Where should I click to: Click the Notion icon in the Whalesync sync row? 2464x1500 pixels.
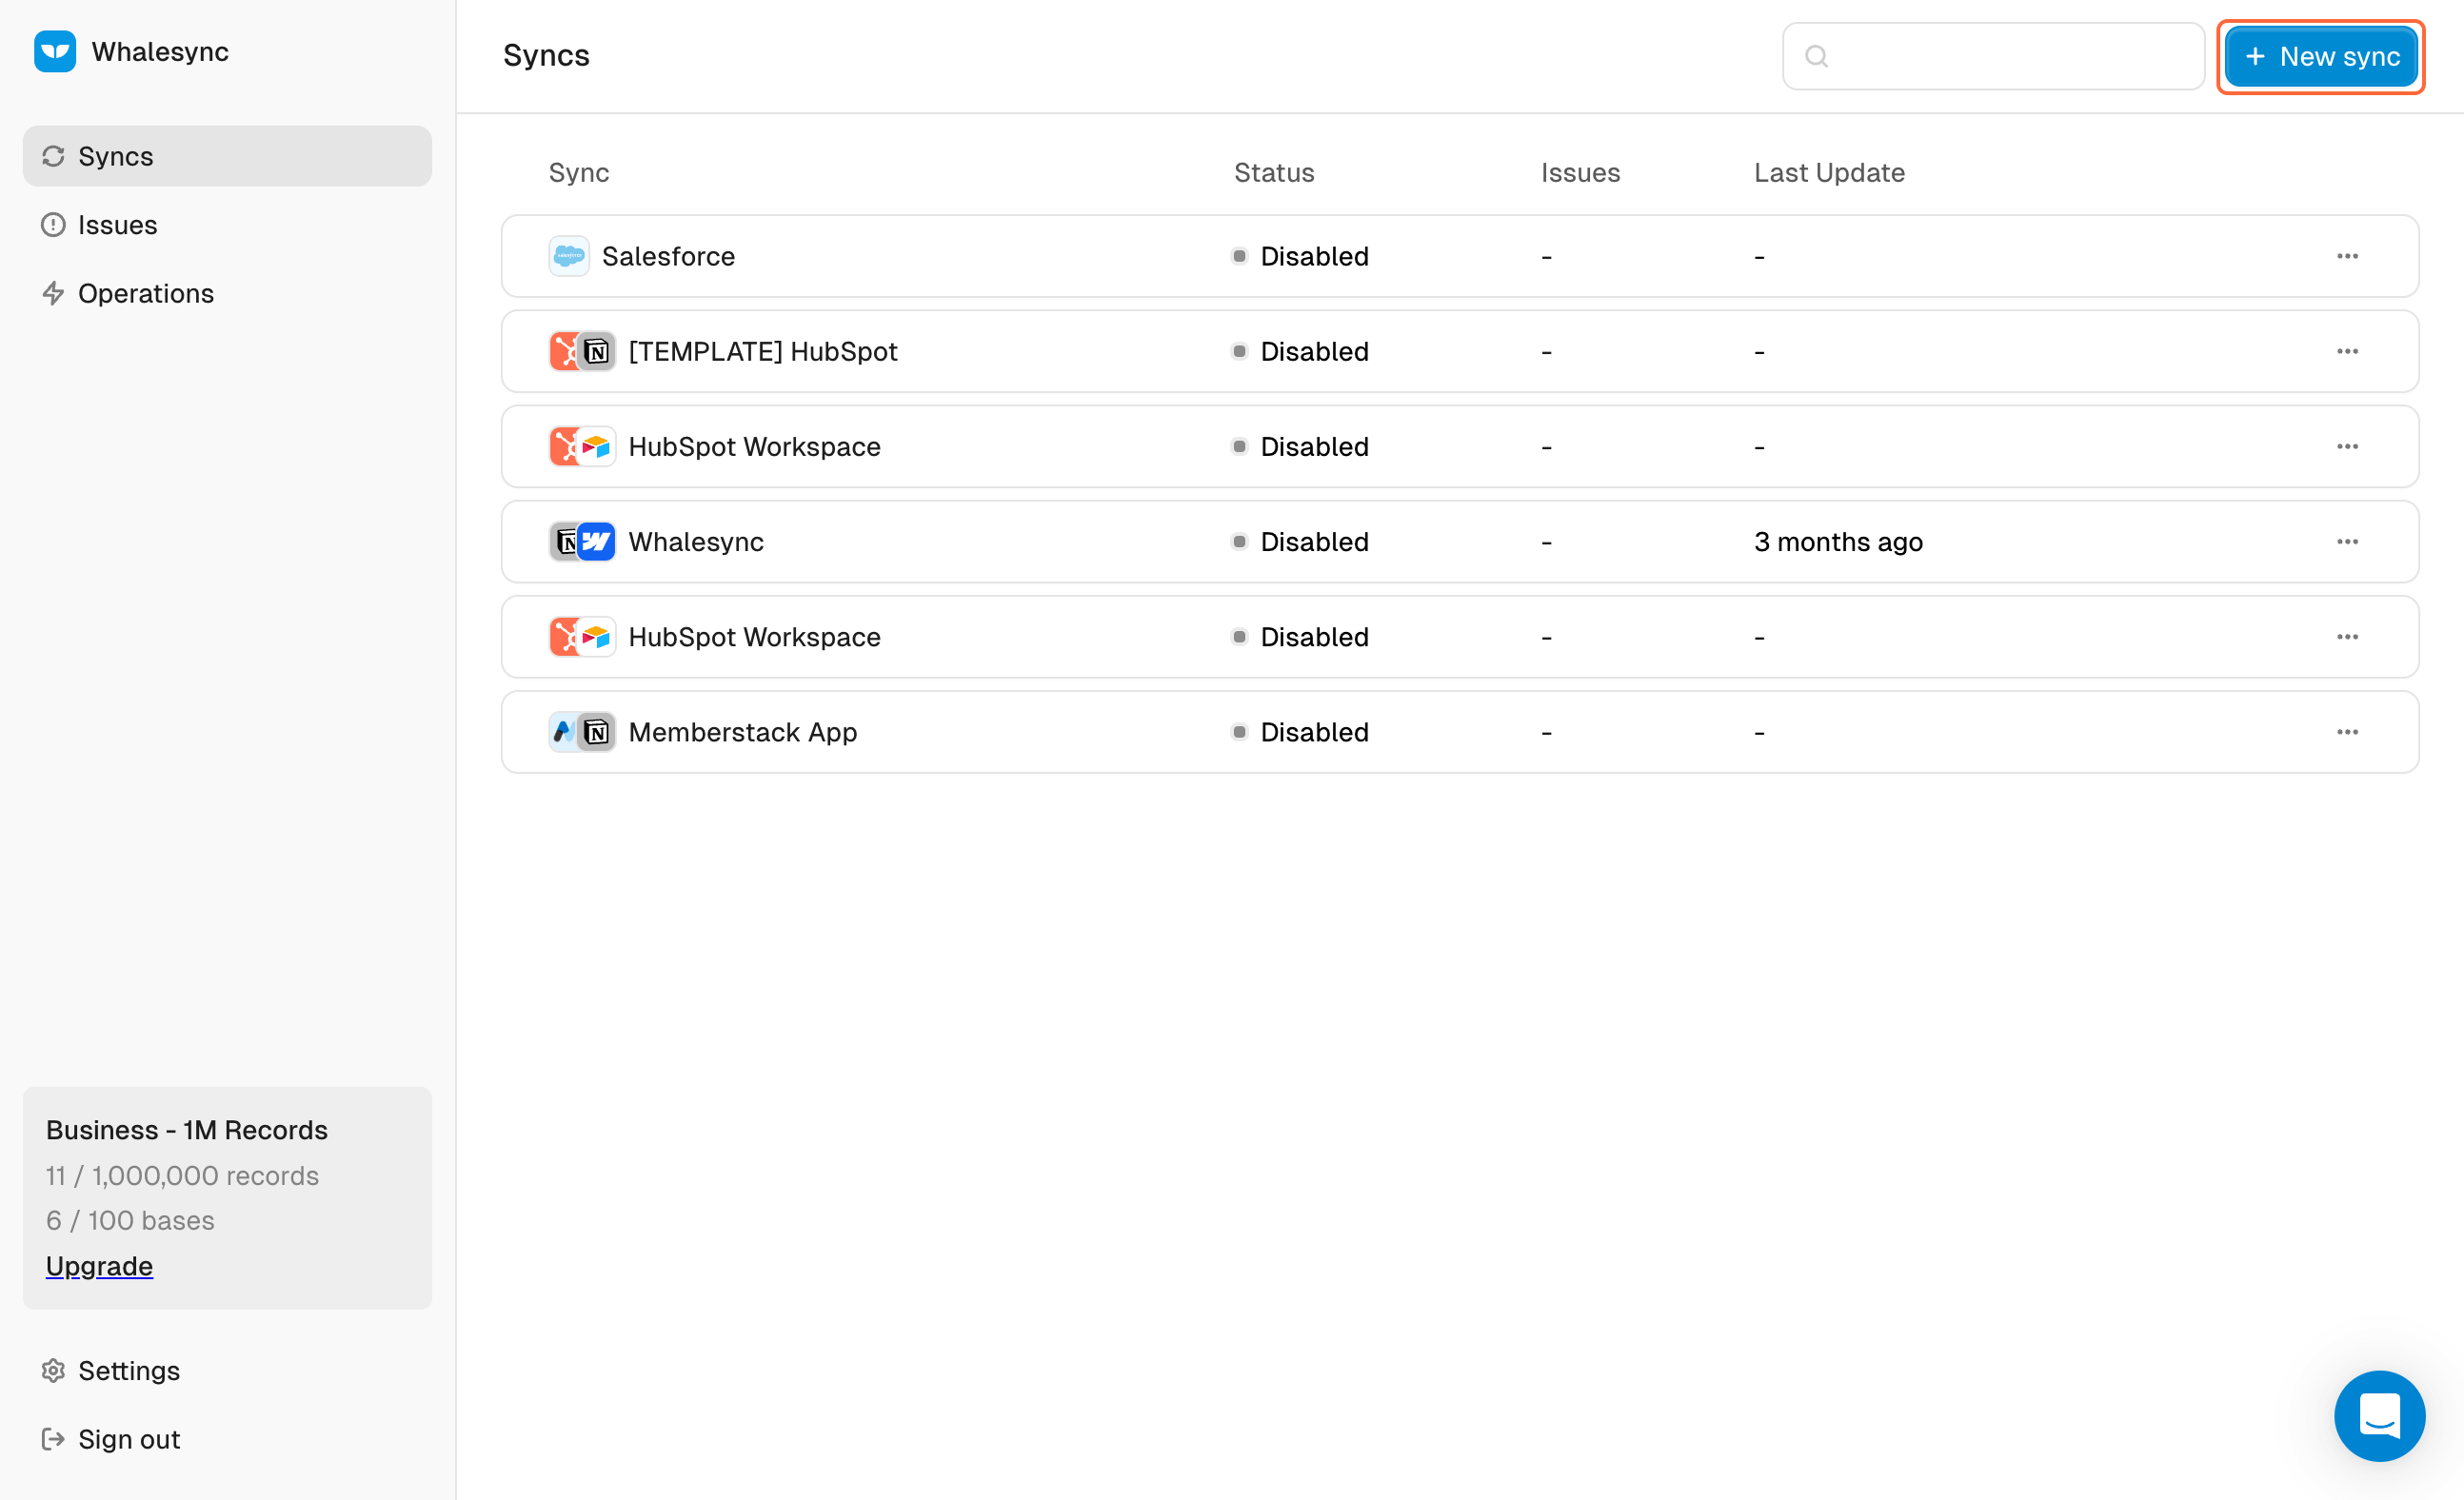tap(565, 542)
